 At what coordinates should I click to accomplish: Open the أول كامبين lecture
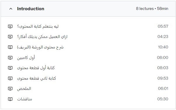coord(26,57)
